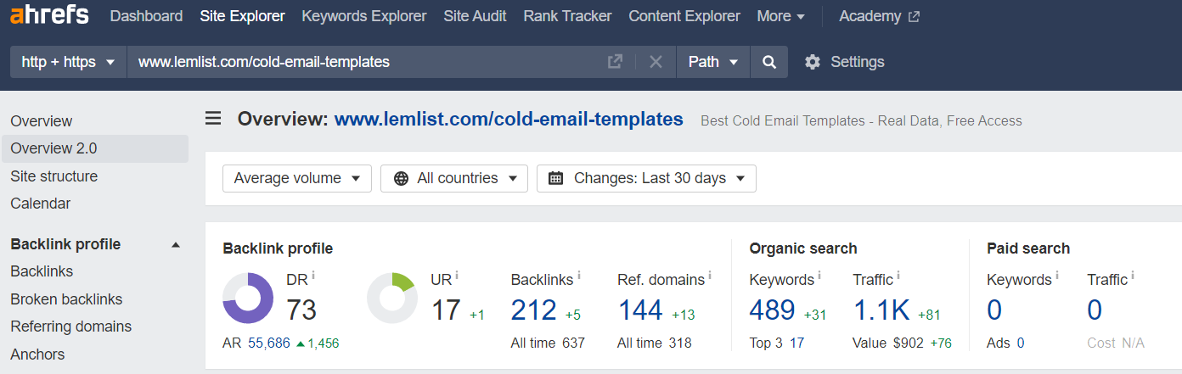Open Calendar in the sidebar
1182x374 pixels.
(x=41, y=204)
